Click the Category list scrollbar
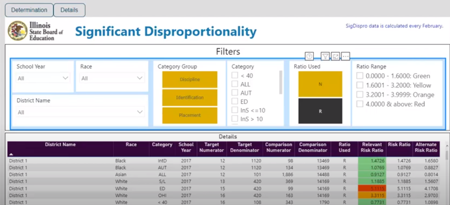 click(x=281, y=82)
